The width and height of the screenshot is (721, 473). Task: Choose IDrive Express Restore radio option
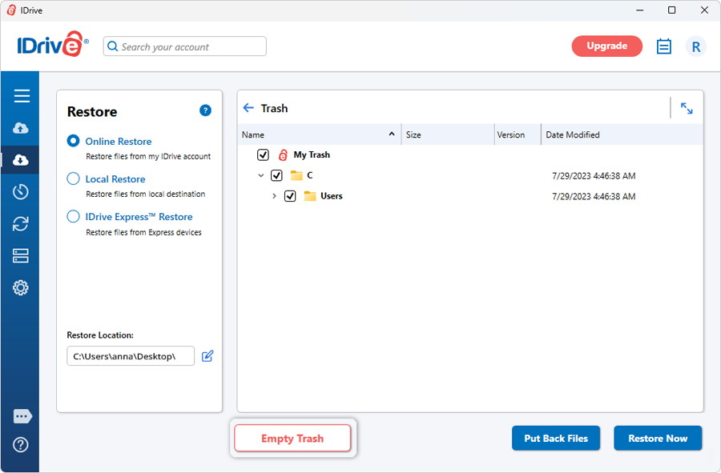pos(73,217)
